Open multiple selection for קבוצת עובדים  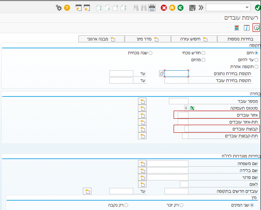(x=142, y=129)
